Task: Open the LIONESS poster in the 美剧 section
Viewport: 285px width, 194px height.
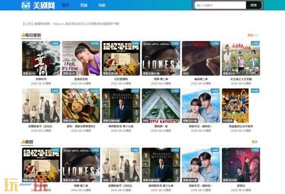Action: pyautogui.click(x=81, y=165)
